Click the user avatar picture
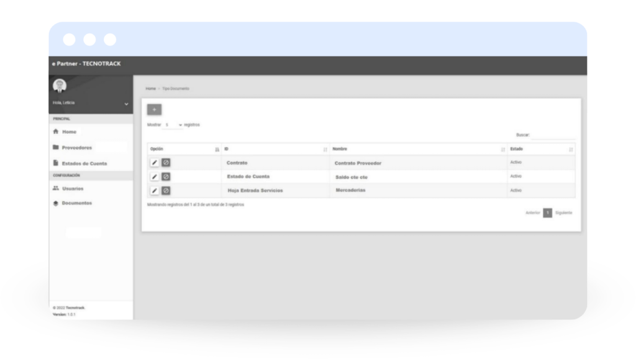 pyautogui.click(x=60, y=86)
